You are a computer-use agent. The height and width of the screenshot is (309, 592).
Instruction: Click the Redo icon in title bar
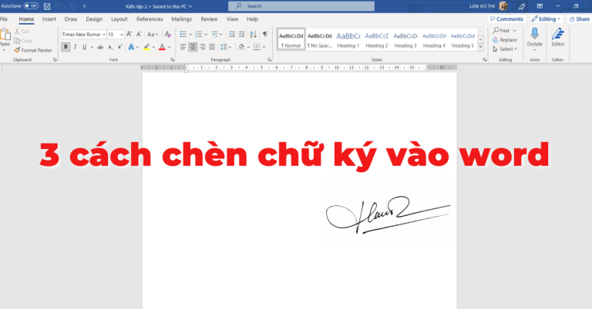point(73,6)
